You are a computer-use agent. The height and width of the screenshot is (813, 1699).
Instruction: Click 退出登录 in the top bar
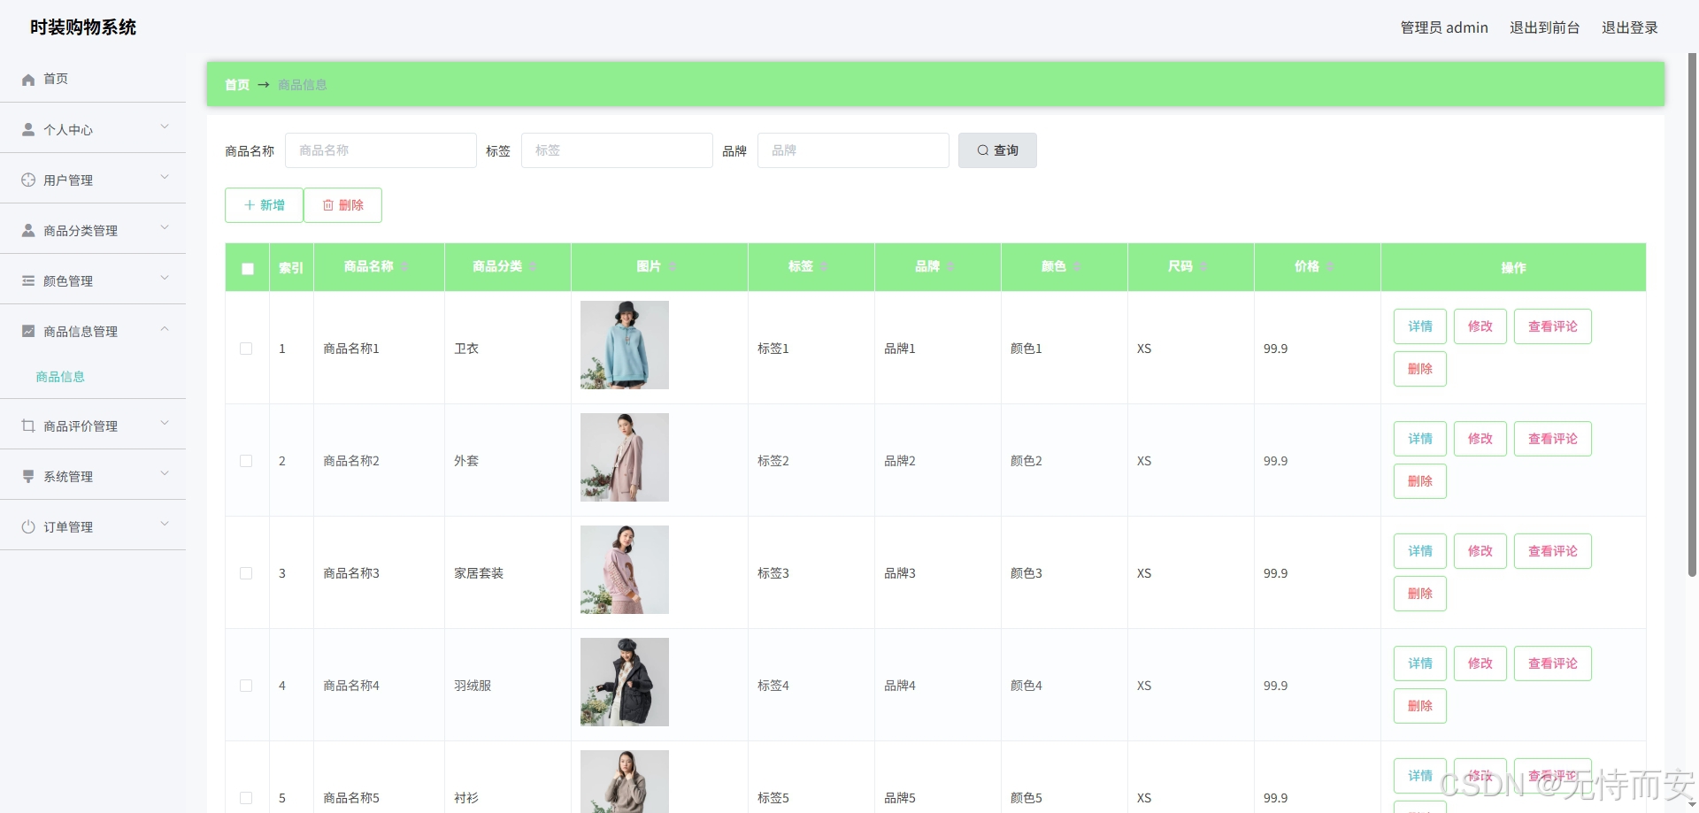pos(1629,27)
